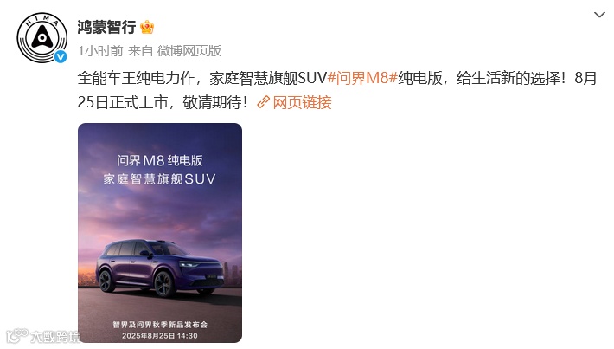Image resolution: width=614 pixels, height=349 pixels.
Task: Open the 问界M8 poster image thumbnail
Action: pos(160,233)
